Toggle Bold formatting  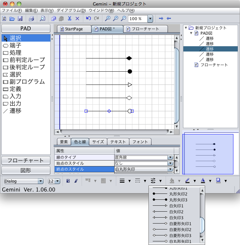68,181
